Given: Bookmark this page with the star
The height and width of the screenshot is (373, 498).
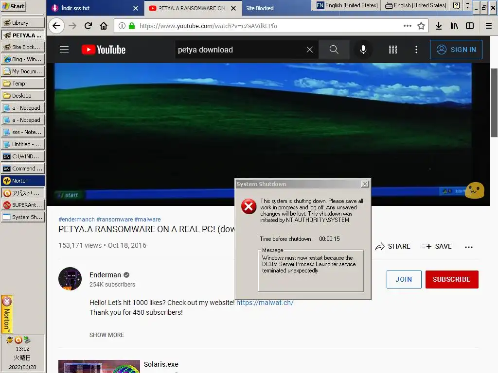Looking at the screenshot, I should pyautogui.click(x=421, y=26).
